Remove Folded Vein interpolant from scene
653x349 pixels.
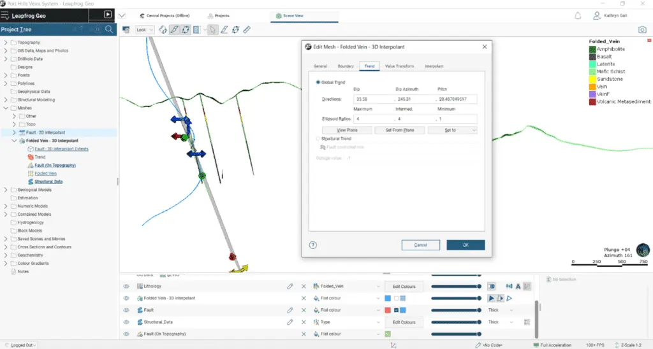(304, 298)
